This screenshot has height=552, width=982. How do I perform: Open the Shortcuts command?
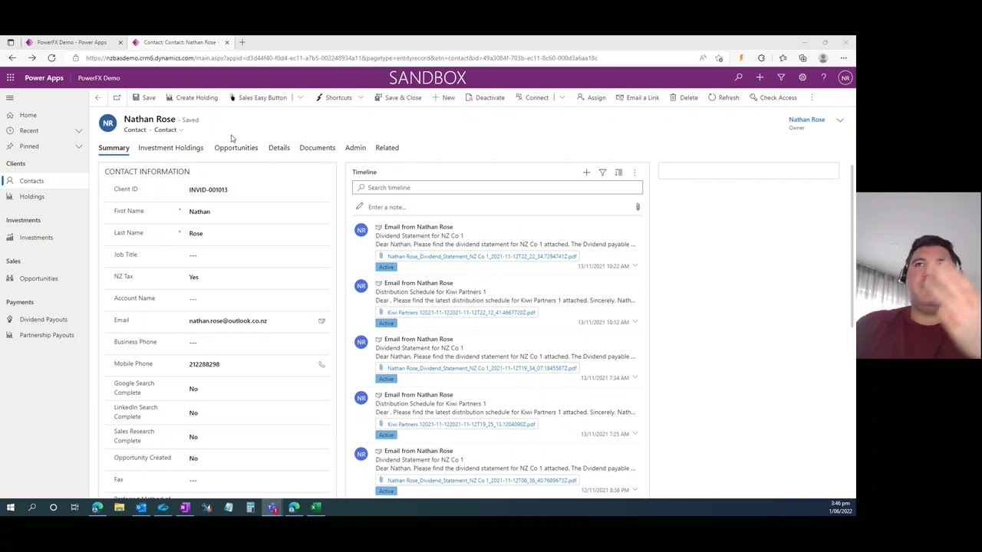click(334, 97)
